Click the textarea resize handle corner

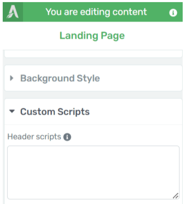point(175,196)
